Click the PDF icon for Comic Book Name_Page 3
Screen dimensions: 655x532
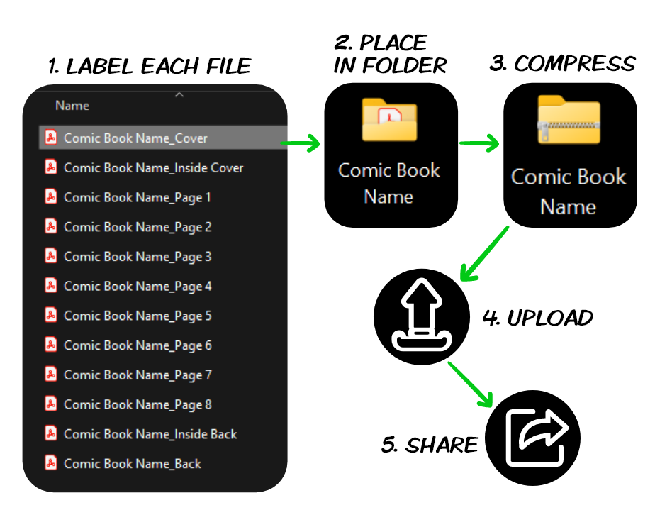[51, 256]
